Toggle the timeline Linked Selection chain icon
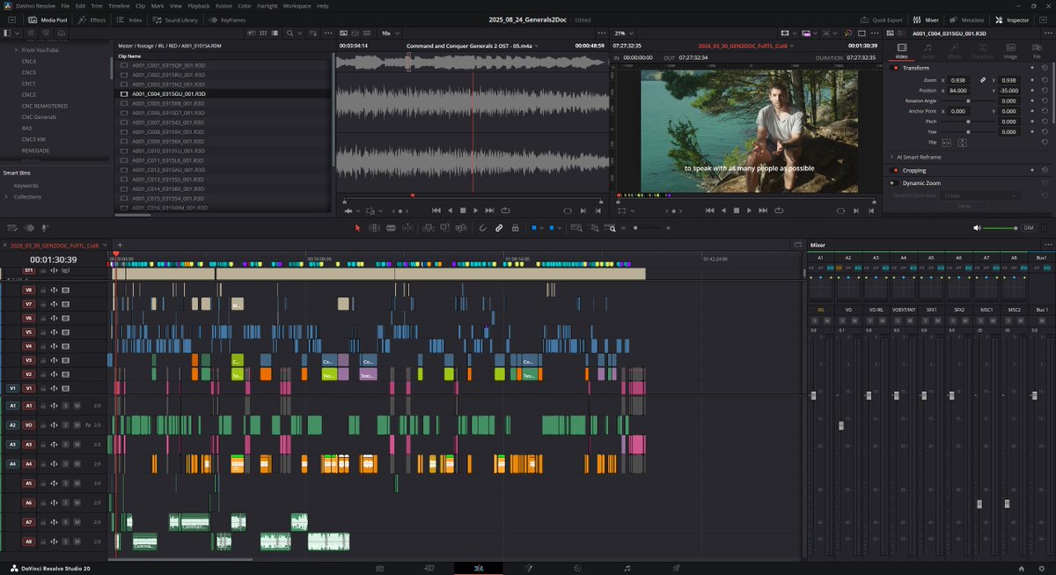The image size is (1056, 575). pos(499,228)
